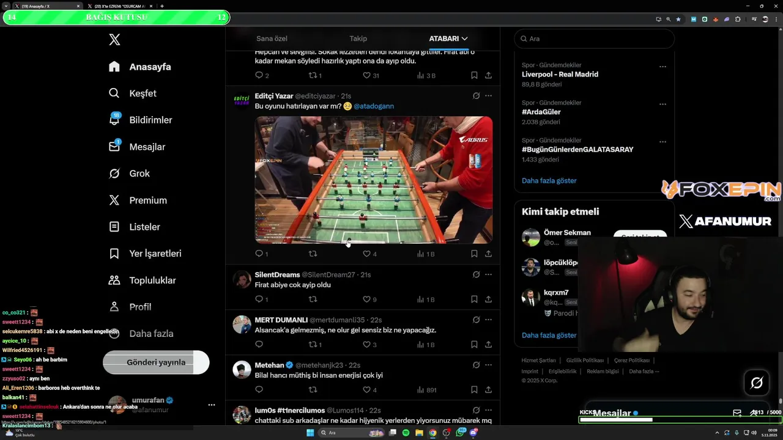Show more trends via Daha fazla göster
The height and width of the screenshot is (440, 783).
(x=549, y=181)
